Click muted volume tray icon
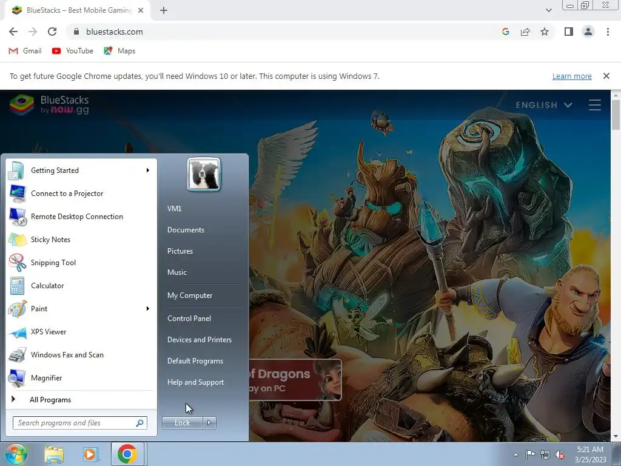This screenshot has height=466, width=621. coord(560,454)
